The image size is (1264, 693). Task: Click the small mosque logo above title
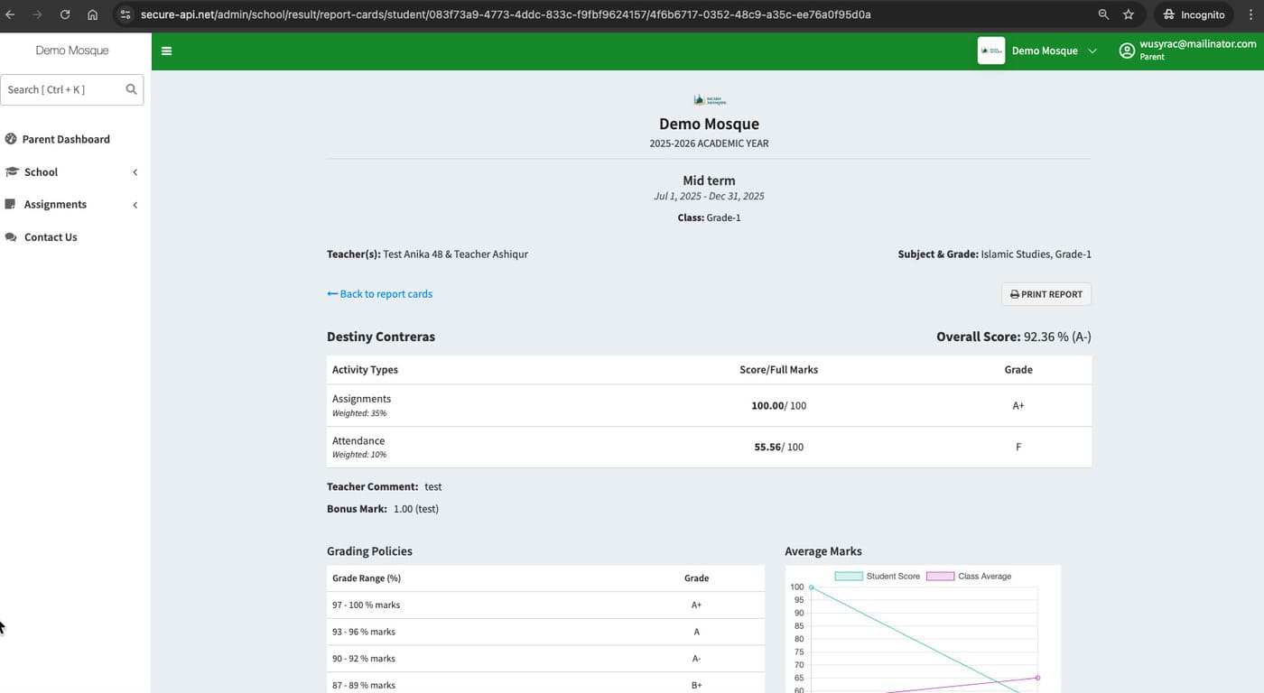tap(709, 100)
